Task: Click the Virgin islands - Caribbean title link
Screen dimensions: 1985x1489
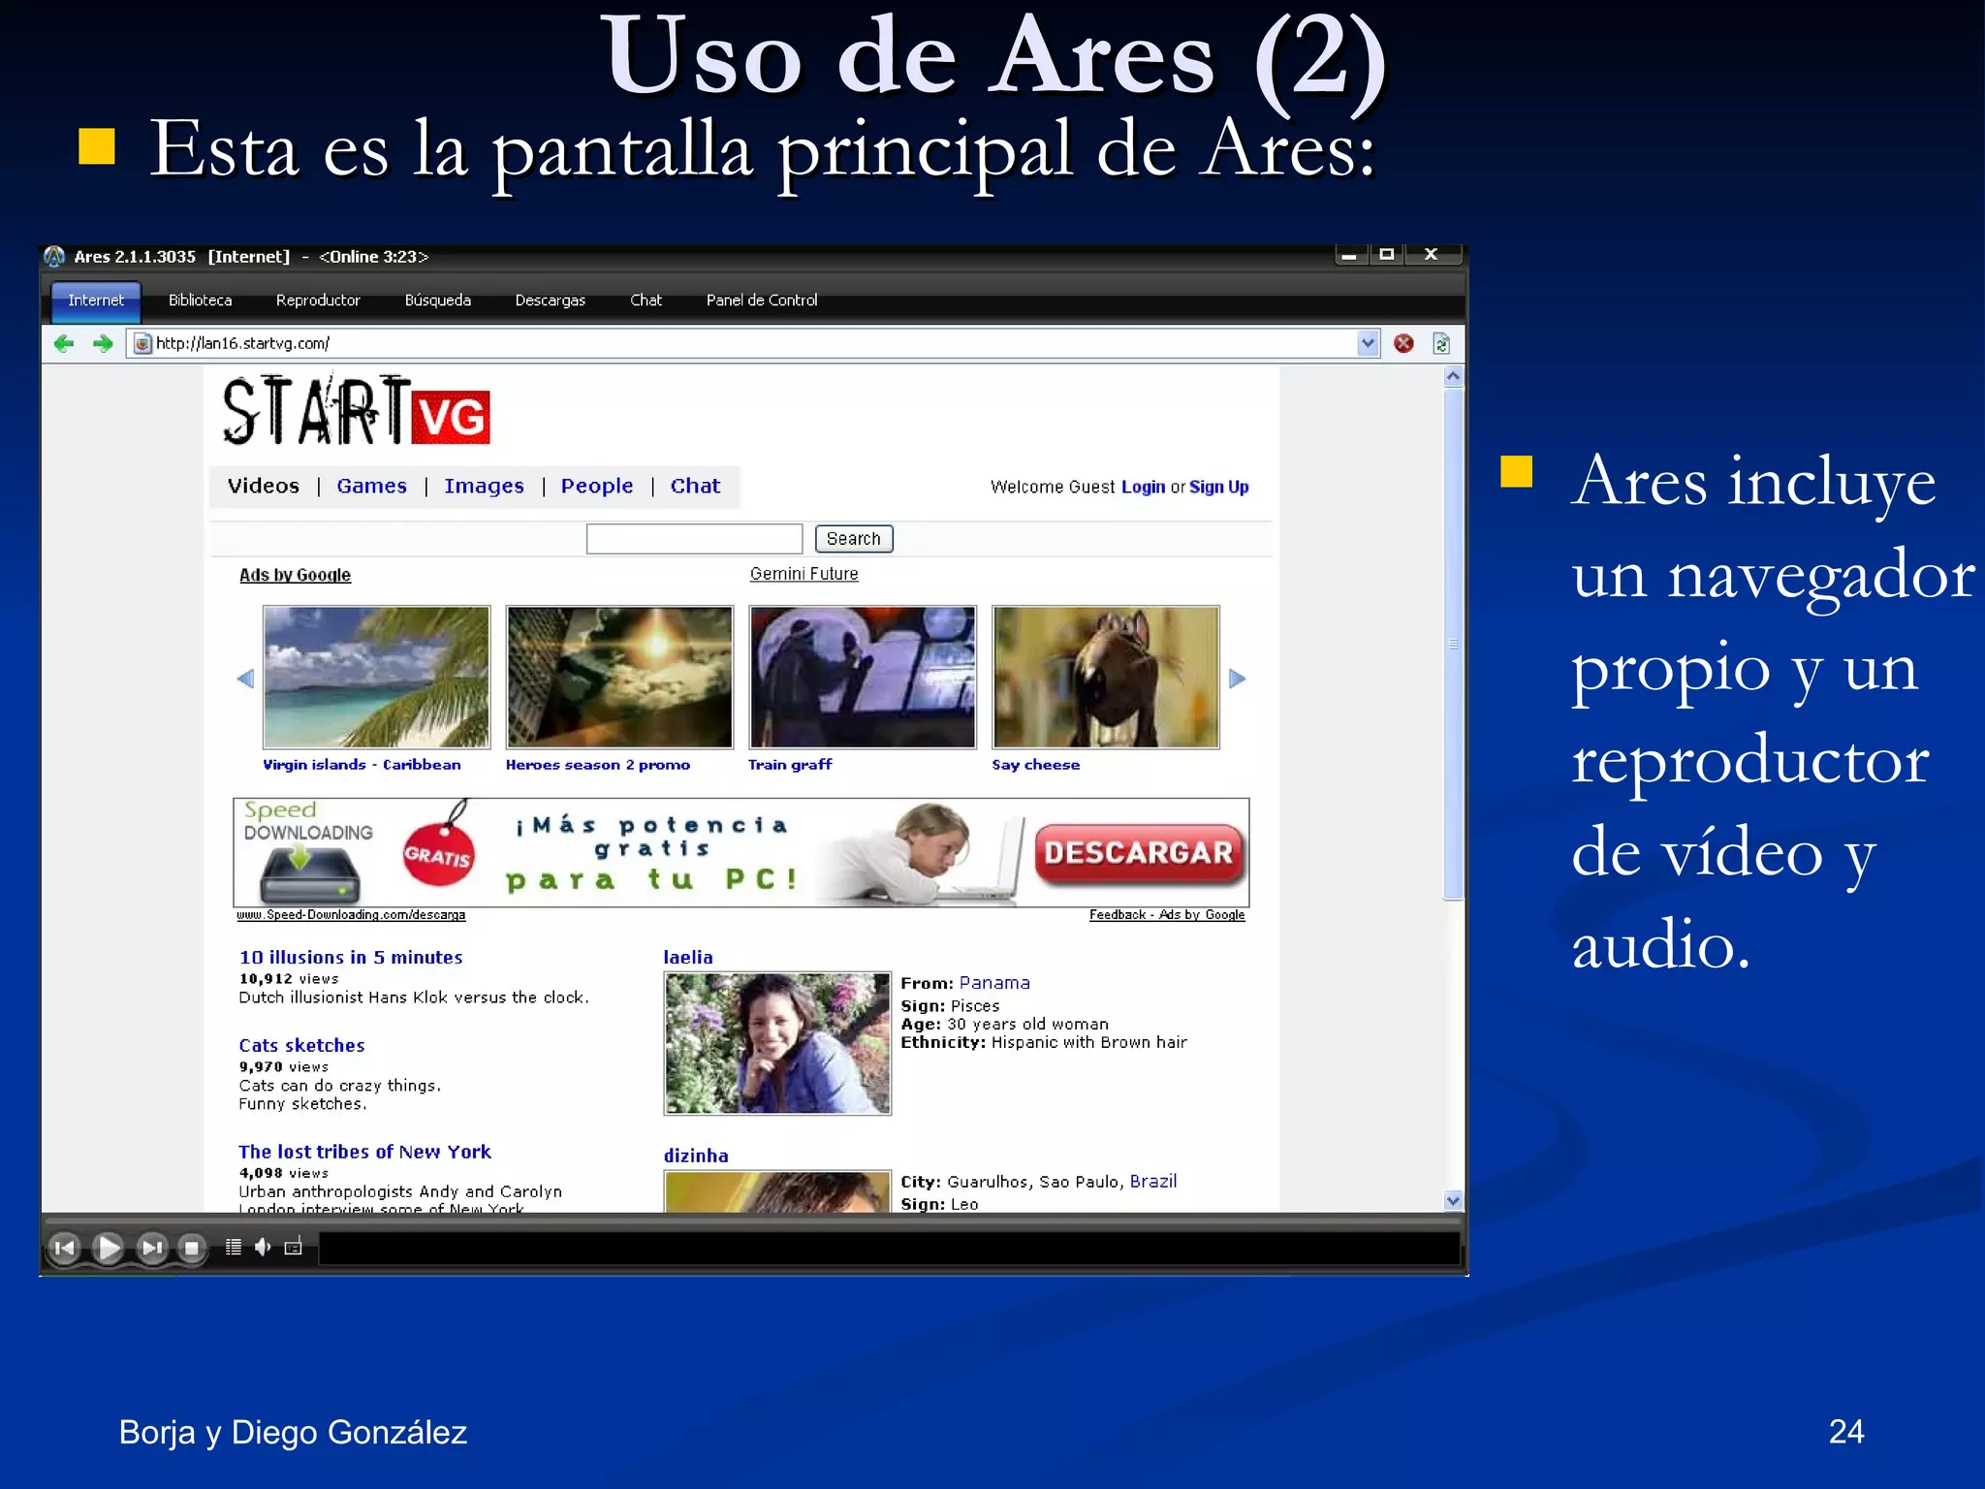Action: point(362,765)
